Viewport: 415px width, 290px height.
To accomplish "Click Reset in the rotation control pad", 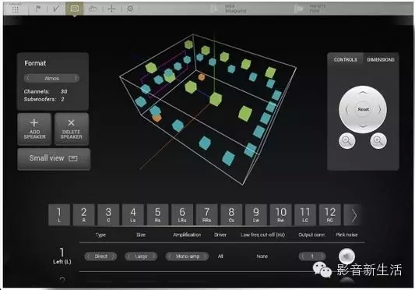I will coord(363,109).
